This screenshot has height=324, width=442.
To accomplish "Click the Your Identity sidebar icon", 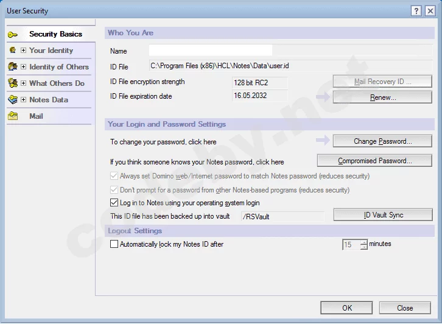I will pyautogui.click(x=13, y=51).
